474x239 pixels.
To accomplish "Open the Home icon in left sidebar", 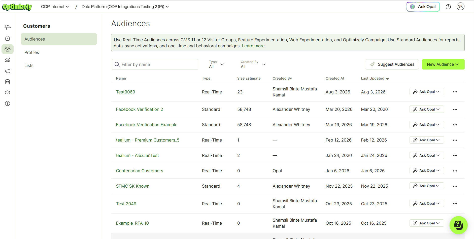I will click(8, 38).
